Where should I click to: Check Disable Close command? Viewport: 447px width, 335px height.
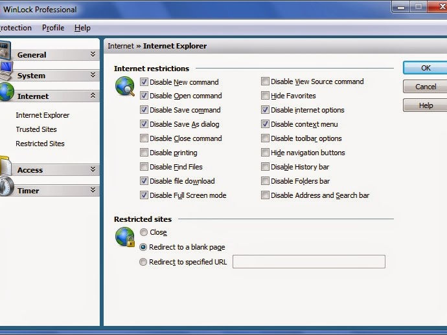tap(144, 138)
